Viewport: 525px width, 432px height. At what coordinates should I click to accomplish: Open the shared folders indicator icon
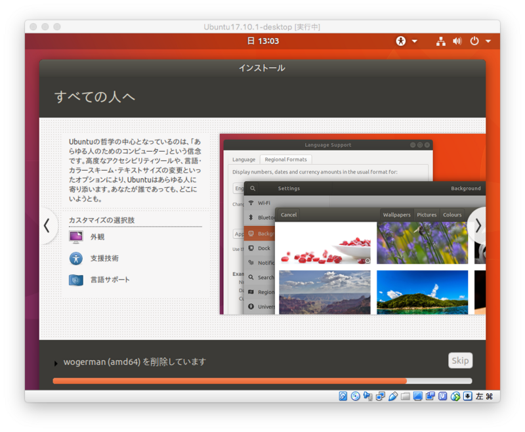[406, 396]
